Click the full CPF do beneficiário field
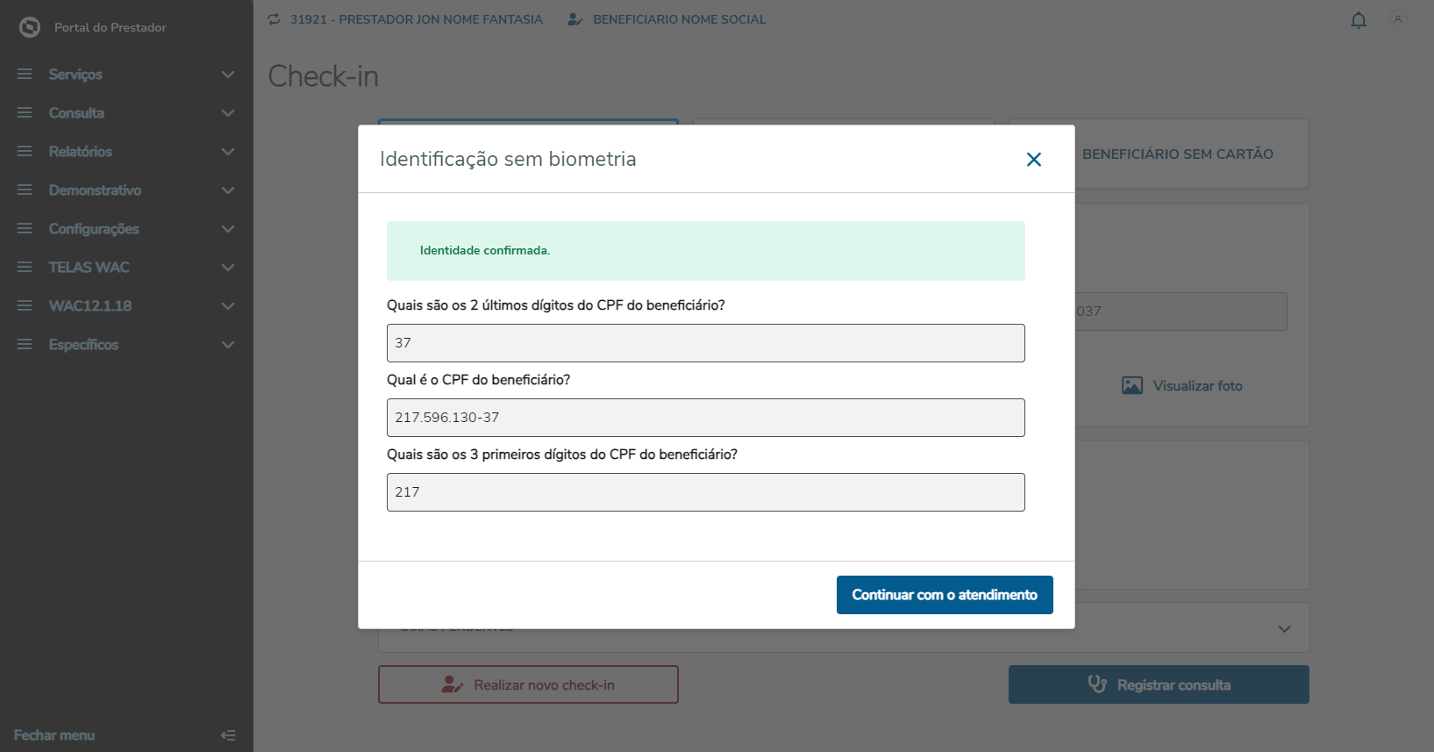 click(x=705, y=418)
